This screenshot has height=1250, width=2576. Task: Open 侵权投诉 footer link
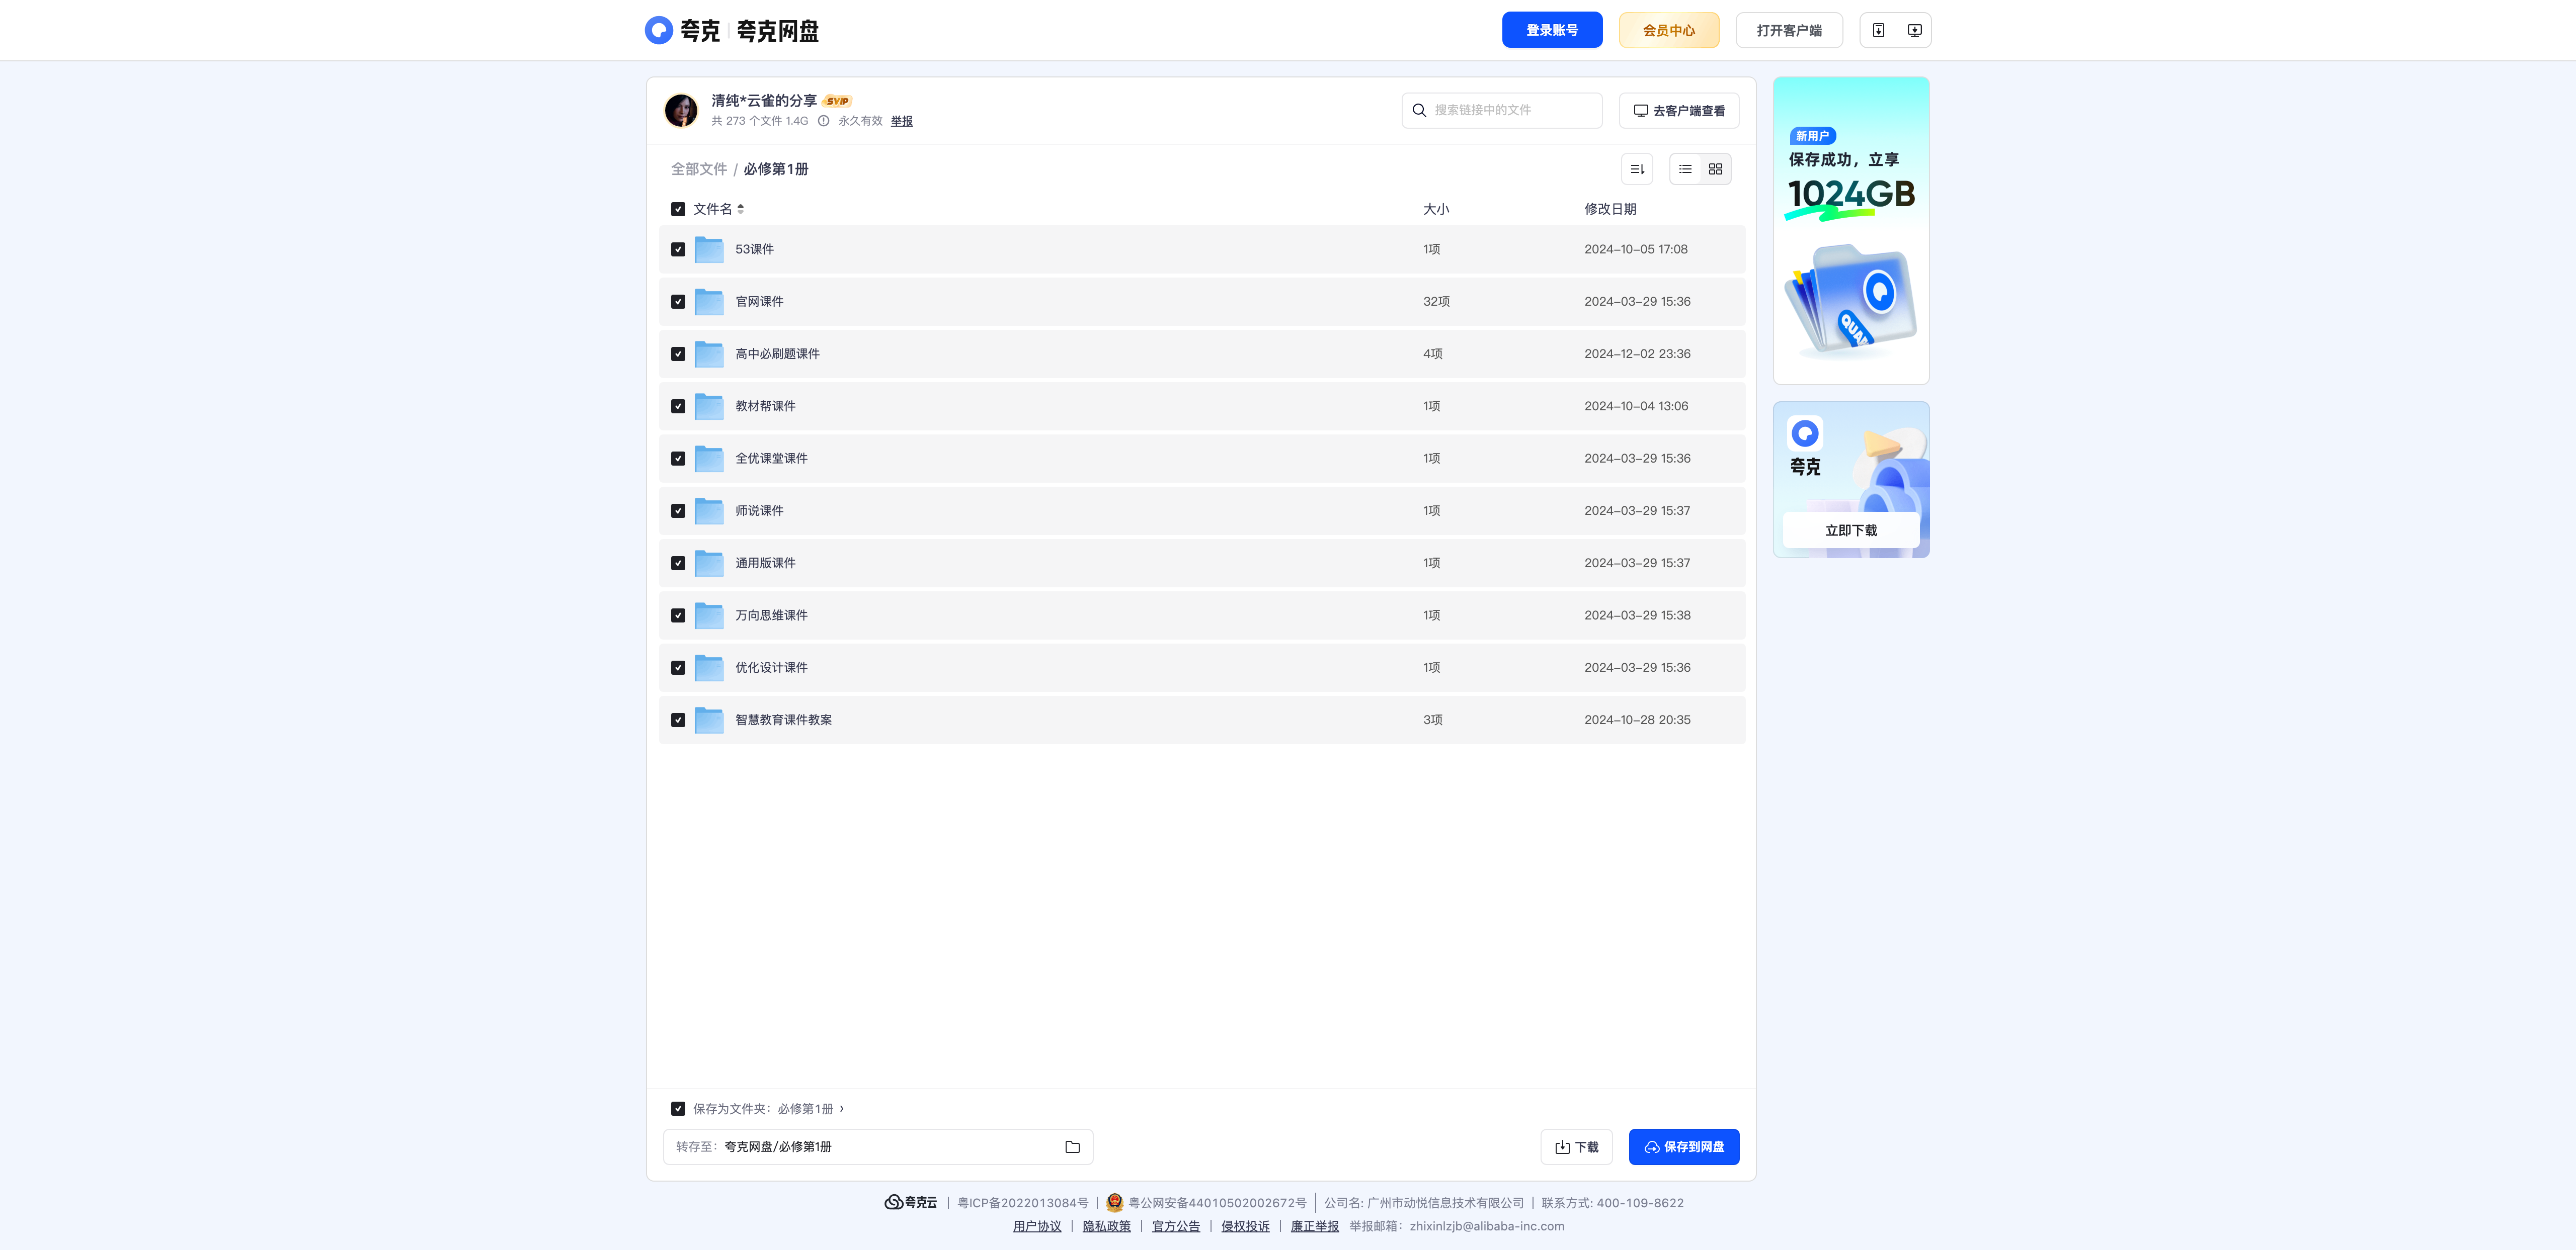coord(1245,1226)
